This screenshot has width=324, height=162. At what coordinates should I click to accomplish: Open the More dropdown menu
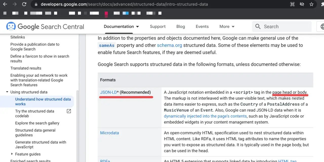pyautogui.click(x=227, y=26)
